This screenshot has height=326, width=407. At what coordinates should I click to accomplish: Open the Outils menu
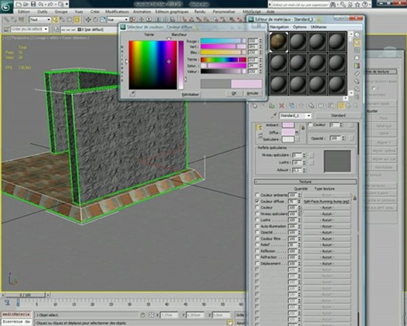pyautogui.click(x=43, y=12)
